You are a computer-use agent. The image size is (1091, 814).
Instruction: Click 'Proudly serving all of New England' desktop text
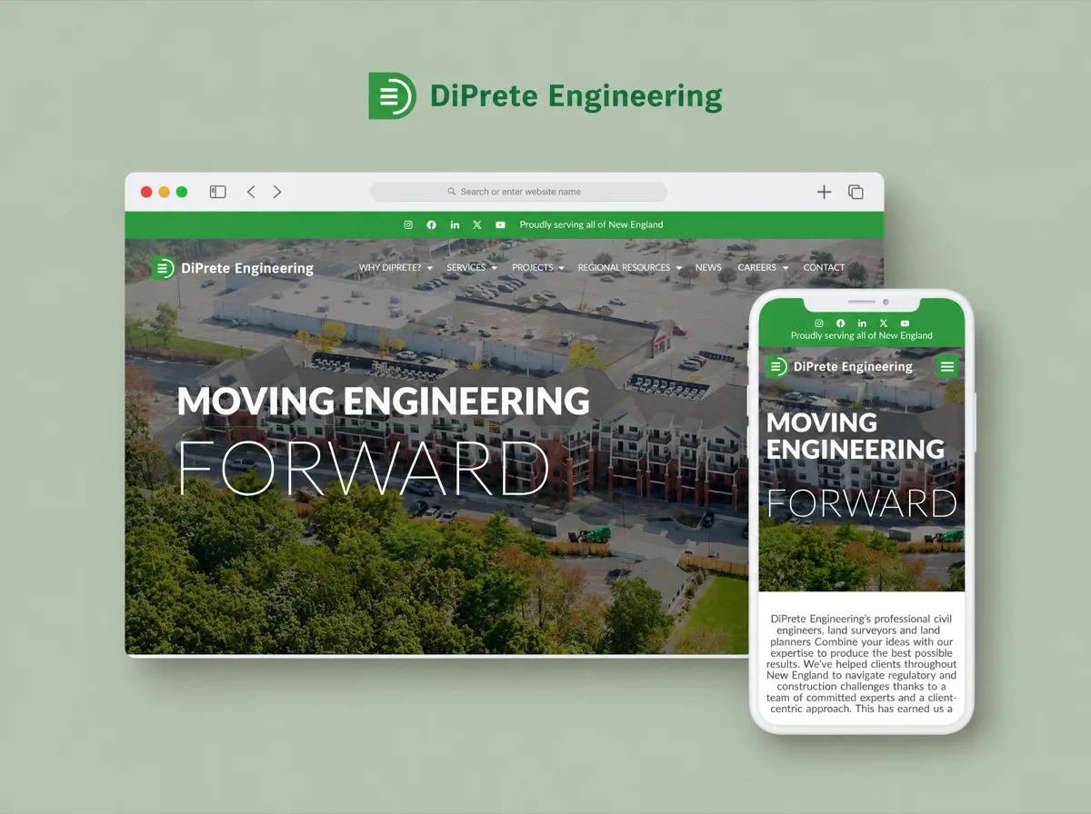591,224
